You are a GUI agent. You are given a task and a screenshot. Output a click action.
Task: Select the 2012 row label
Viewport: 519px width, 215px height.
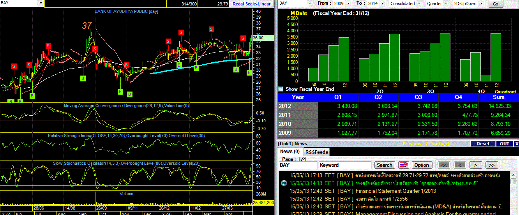[x=298, y=106]
